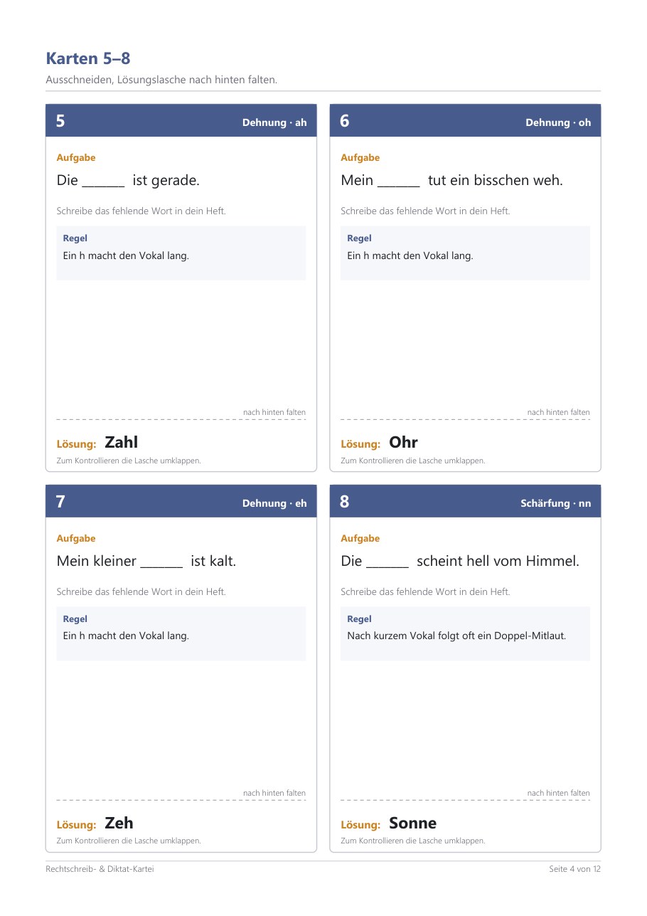
Task: Click the 'Schärfung · nn' label on card 8
Action: (556, 503)
